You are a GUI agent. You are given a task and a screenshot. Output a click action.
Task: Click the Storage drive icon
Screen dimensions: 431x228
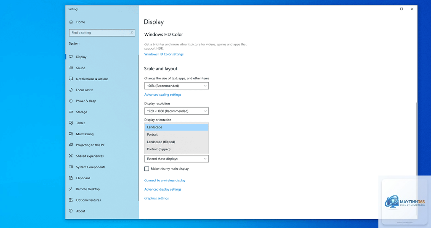pos(71,112)
